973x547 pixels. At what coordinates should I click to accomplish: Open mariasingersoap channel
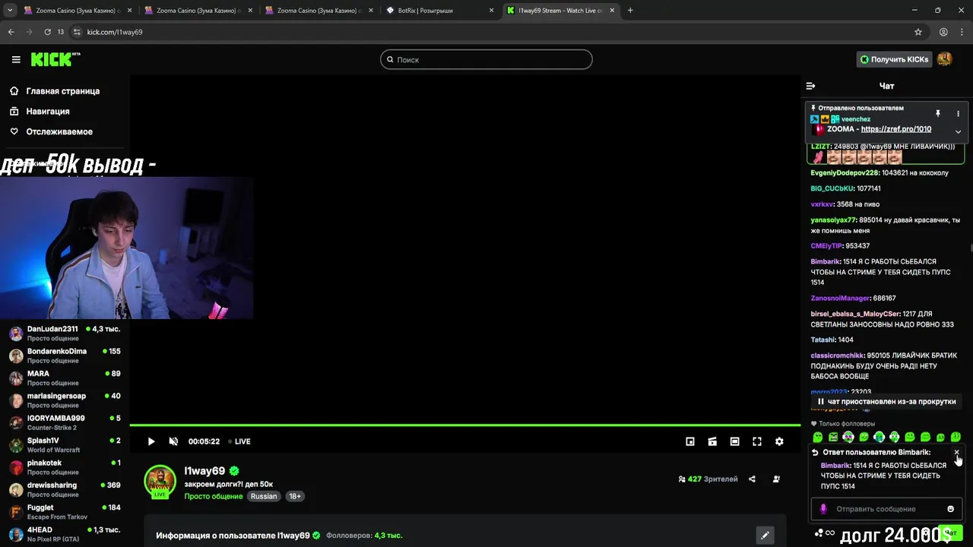click(65, 400)
